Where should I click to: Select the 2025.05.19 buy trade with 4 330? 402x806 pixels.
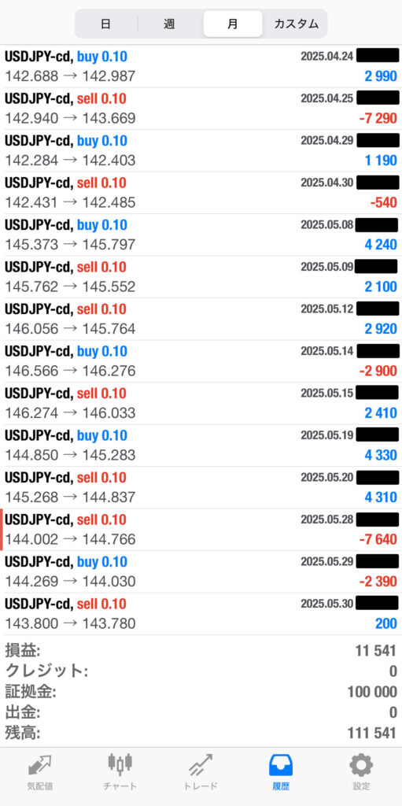pos(201,446)
